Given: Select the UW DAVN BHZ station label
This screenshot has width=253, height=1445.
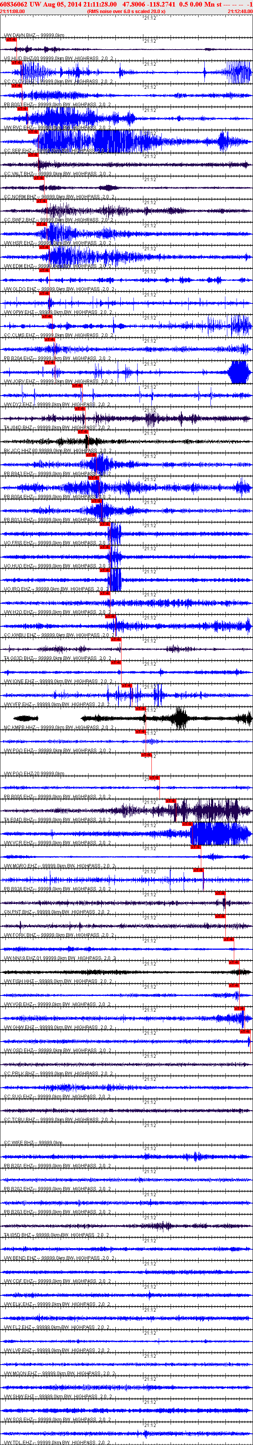Looking at the screenshot, I should click(34, 35).
